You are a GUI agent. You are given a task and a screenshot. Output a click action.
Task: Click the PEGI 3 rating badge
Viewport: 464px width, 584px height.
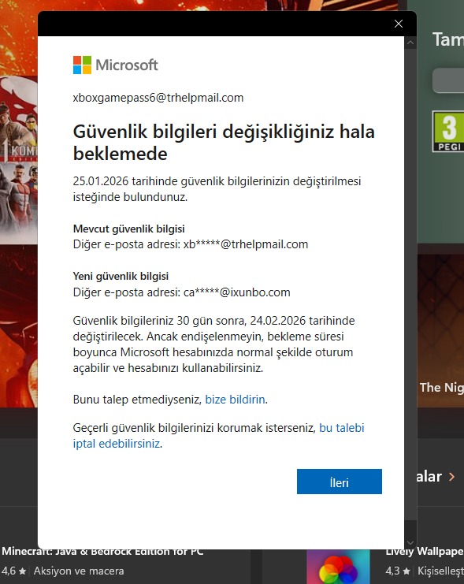point(448,131)
